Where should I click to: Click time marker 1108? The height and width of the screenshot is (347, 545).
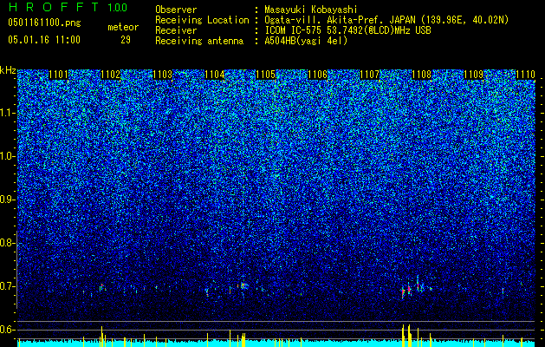click(421, 75)
